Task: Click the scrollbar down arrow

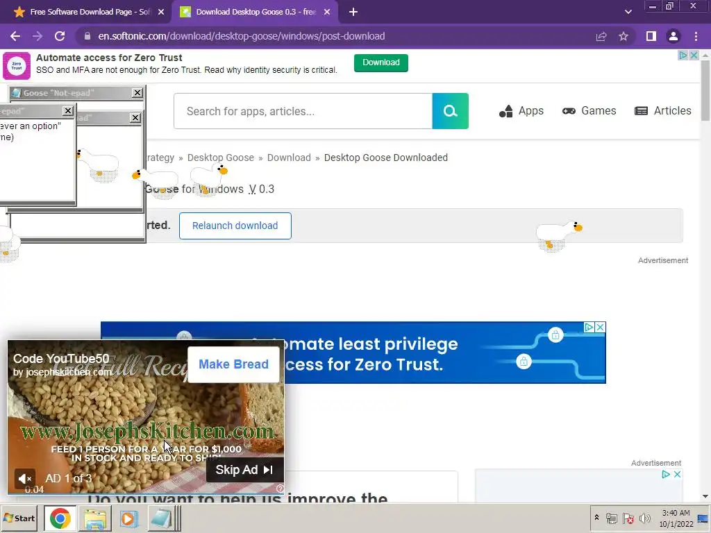Action: point(705,497)
